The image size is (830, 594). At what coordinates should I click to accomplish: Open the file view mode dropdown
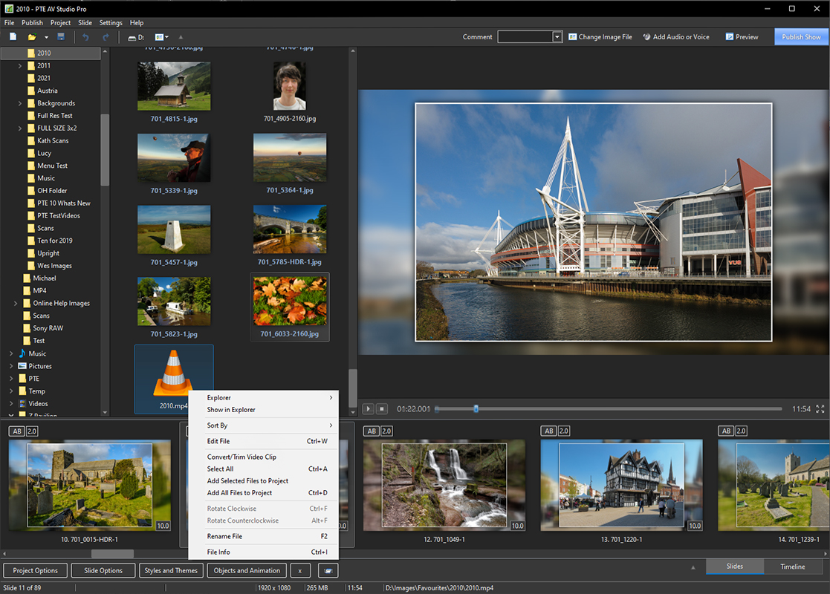[x=162, y=37]
